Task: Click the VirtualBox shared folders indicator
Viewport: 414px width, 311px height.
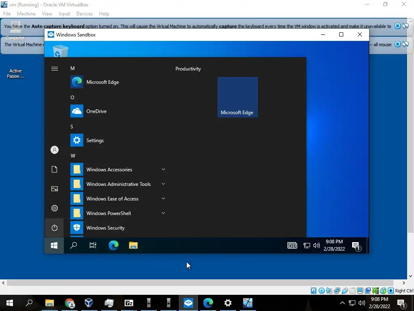Action: (352, 291)
